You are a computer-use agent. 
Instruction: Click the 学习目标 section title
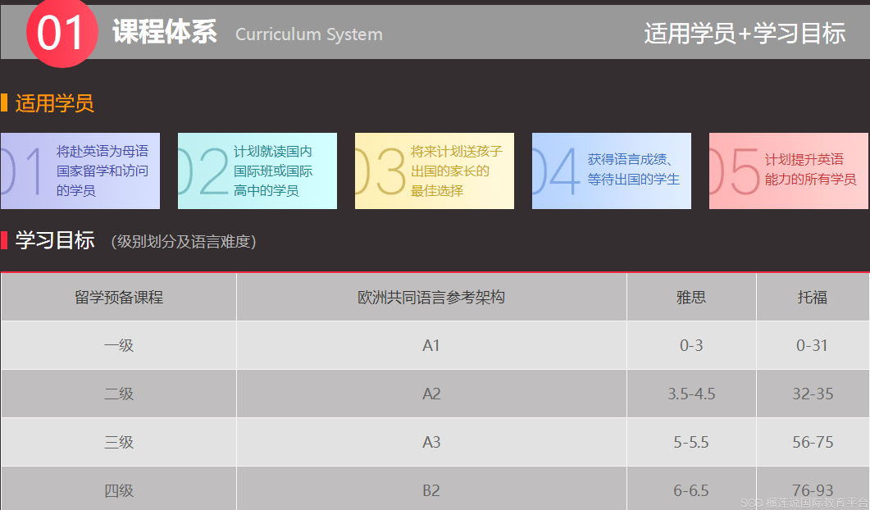(x=55, y=240)
